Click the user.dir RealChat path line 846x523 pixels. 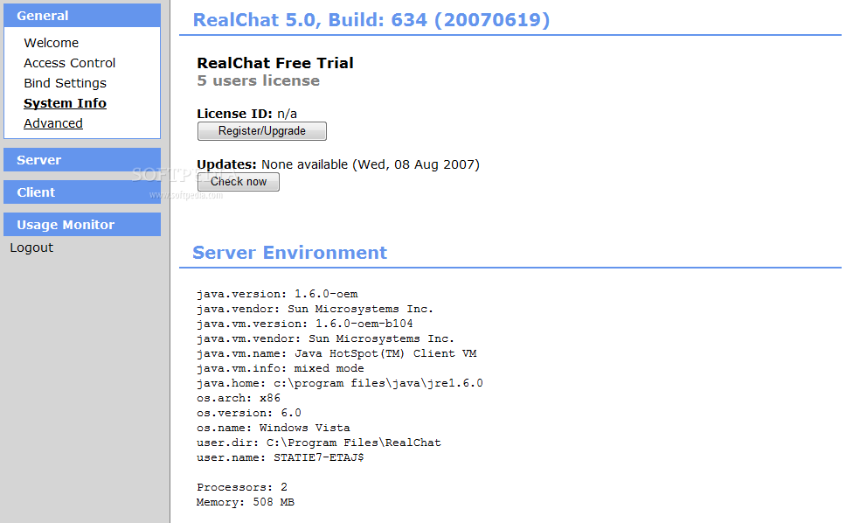[x=319, y=443]
